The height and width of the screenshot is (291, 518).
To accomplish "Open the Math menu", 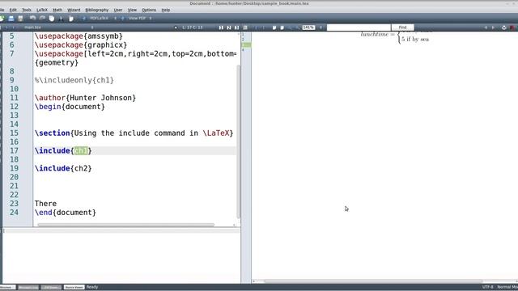I will tap(57, 10).
